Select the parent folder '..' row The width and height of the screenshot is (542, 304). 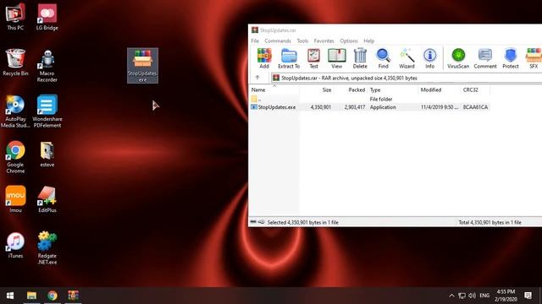pos(369,100)
